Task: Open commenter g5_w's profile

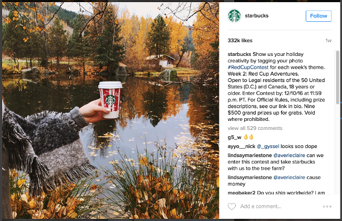Action: pyautogui.click(x=235, y=137)
